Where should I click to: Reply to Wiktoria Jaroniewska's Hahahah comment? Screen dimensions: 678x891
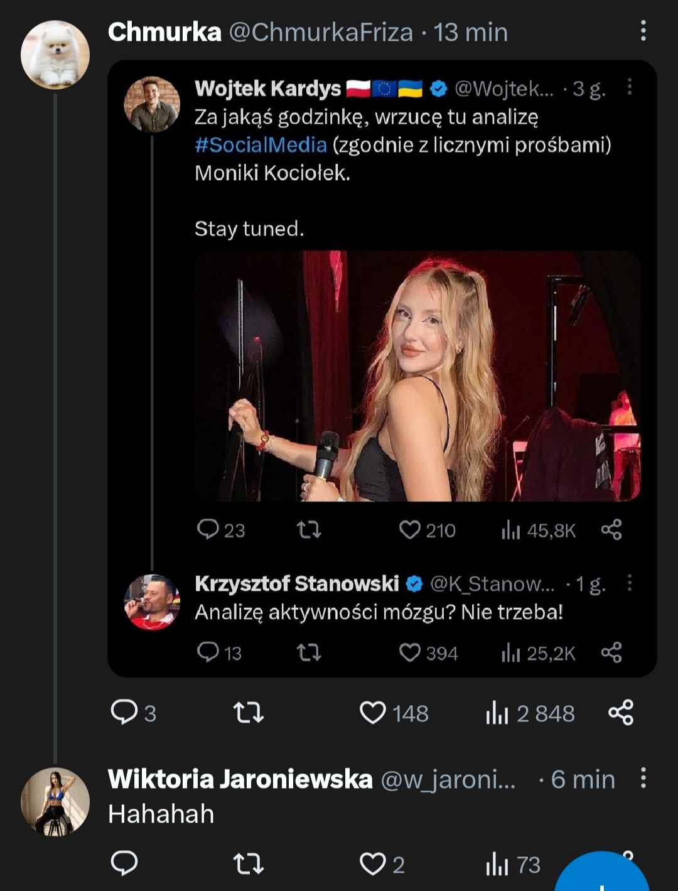click(124, 864)
